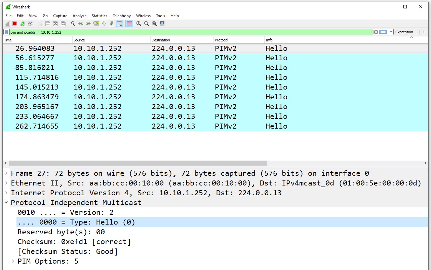Select the packet at time 115.714816
This screenshot has width=431, height=270.
[215, 77]
